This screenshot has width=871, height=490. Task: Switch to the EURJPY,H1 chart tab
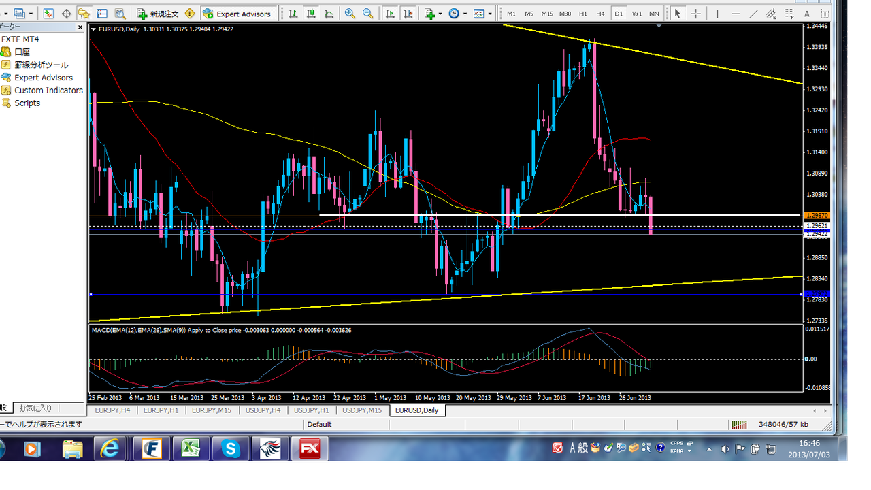point(161,410)
